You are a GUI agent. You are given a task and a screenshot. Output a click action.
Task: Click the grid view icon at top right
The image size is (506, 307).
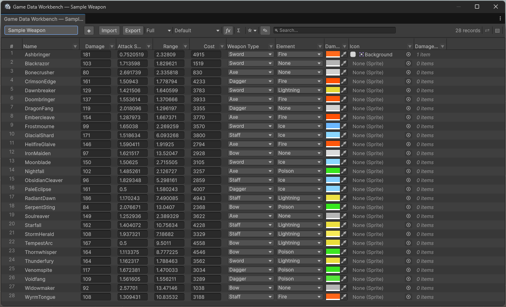[x=497, y=30]
